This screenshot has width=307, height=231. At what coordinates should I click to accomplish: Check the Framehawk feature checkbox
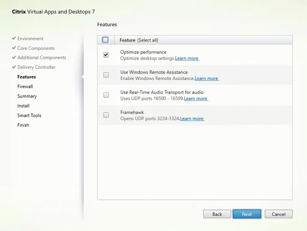pyautogui.click(x=106, y=115)
